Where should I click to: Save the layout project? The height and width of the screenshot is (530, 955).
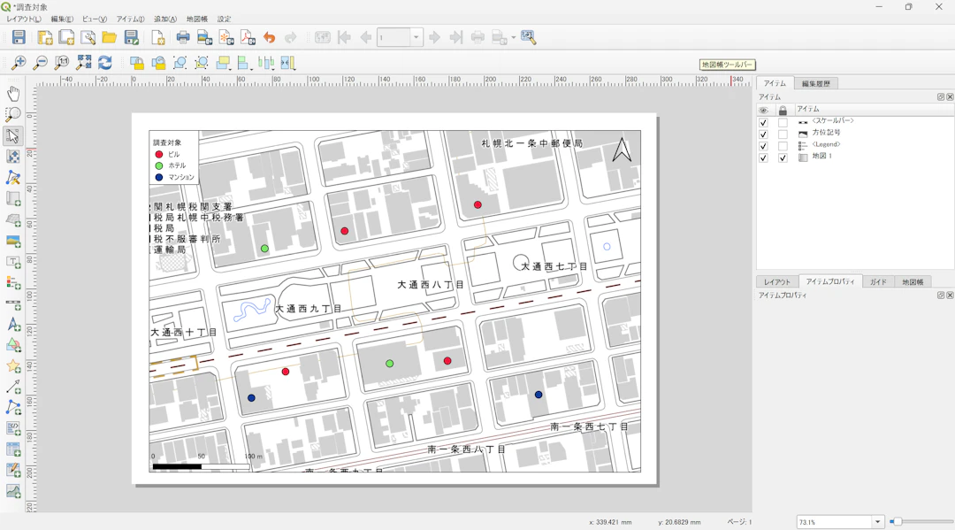point(19,37)
